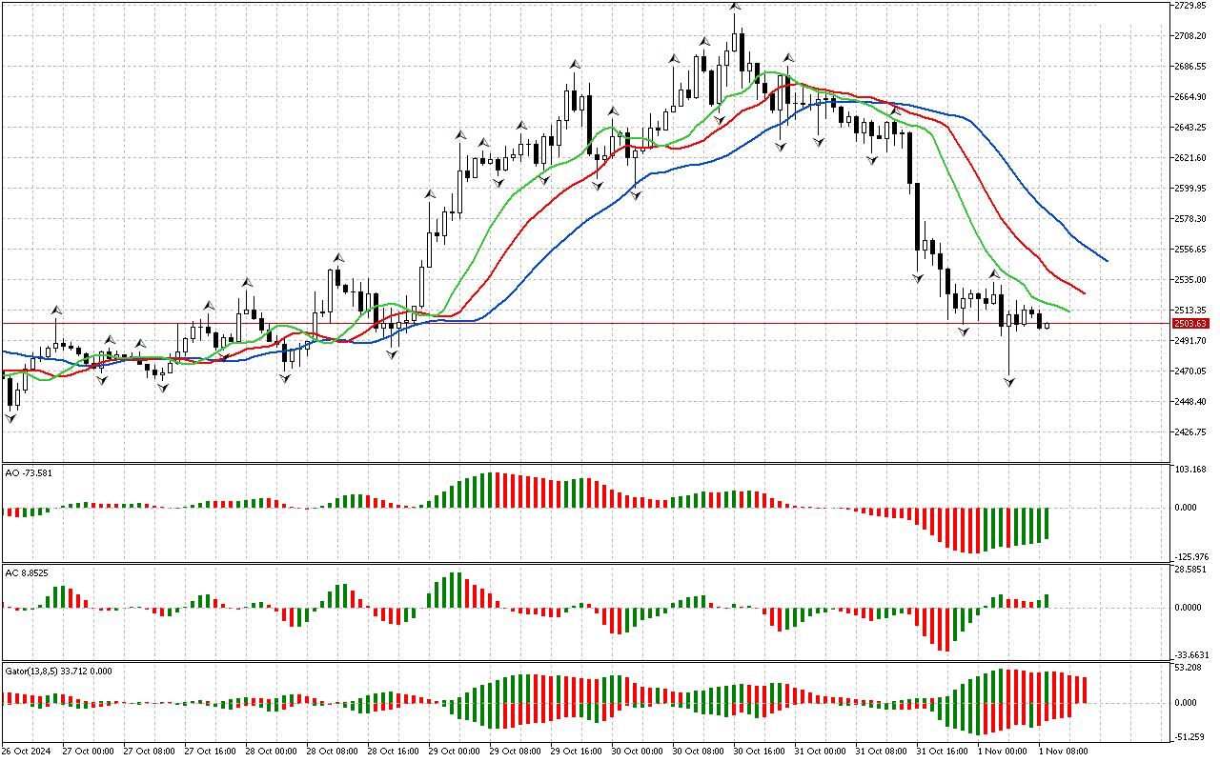Click the AC 8.8525 indicator label

27,572
